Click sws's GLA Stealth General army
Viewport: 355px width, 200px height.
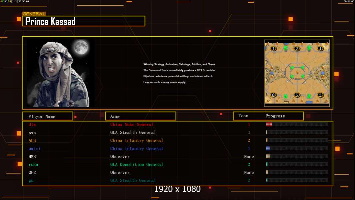[133, 133]
